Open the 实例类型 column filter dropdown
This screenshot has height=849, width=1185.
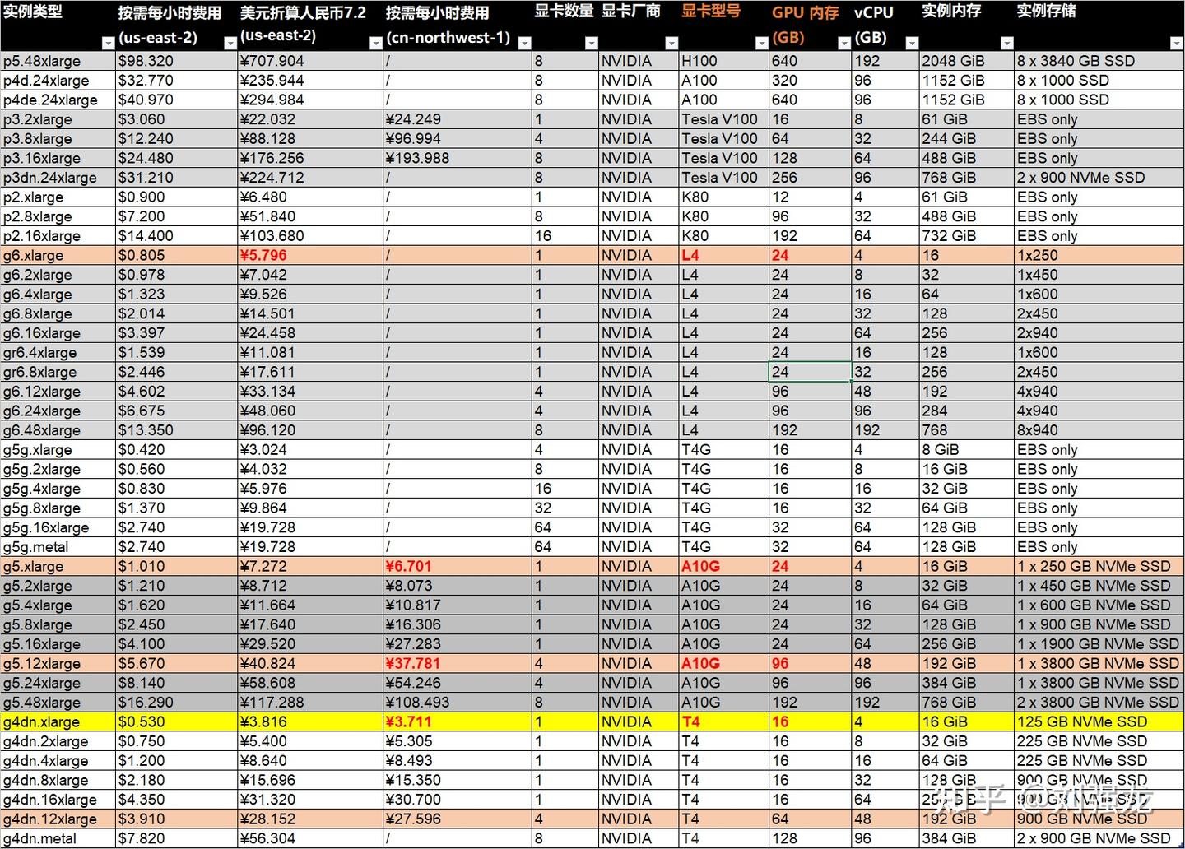(108, 43)
